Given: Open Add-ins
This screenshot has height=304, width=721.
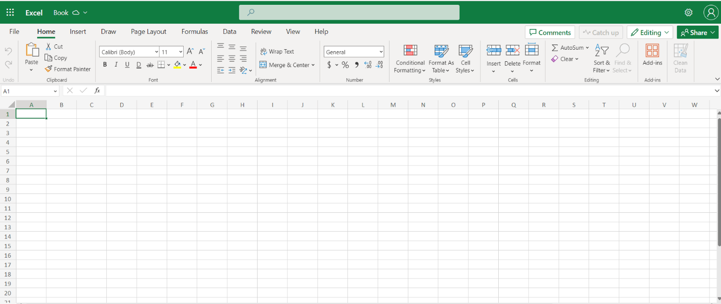Looking at the screenshot, I should click(x=652, y=55).
